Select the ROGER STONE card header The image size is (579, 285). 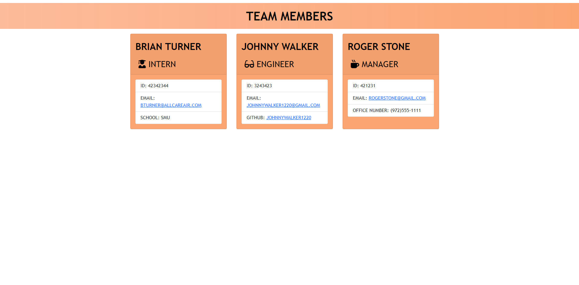(379, 47)
